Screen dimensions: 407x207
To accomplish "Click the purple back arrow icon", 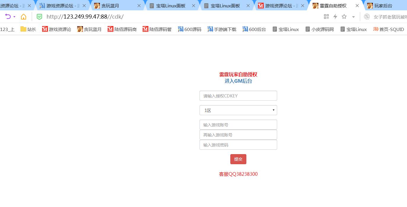I will (x=8, y=17).
